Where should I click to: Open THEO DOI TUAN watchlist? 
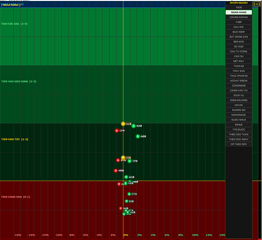[238, 134]
